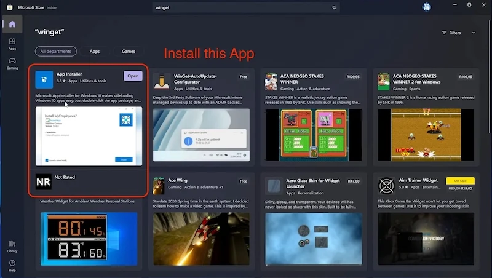The image size is (492, 278).
Task: Open the App Installer screenshot thumbnail
Action: point(89,136)
